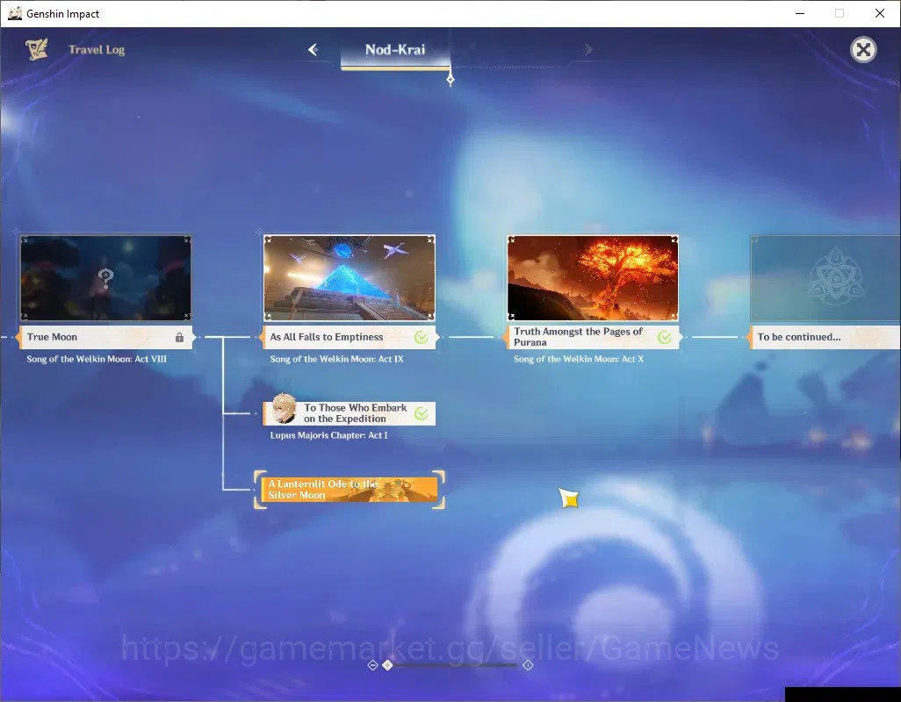Click the timeline scrollbar diamond handle
The width and height of the screenshot is (901, 702).
pos(388,664)
